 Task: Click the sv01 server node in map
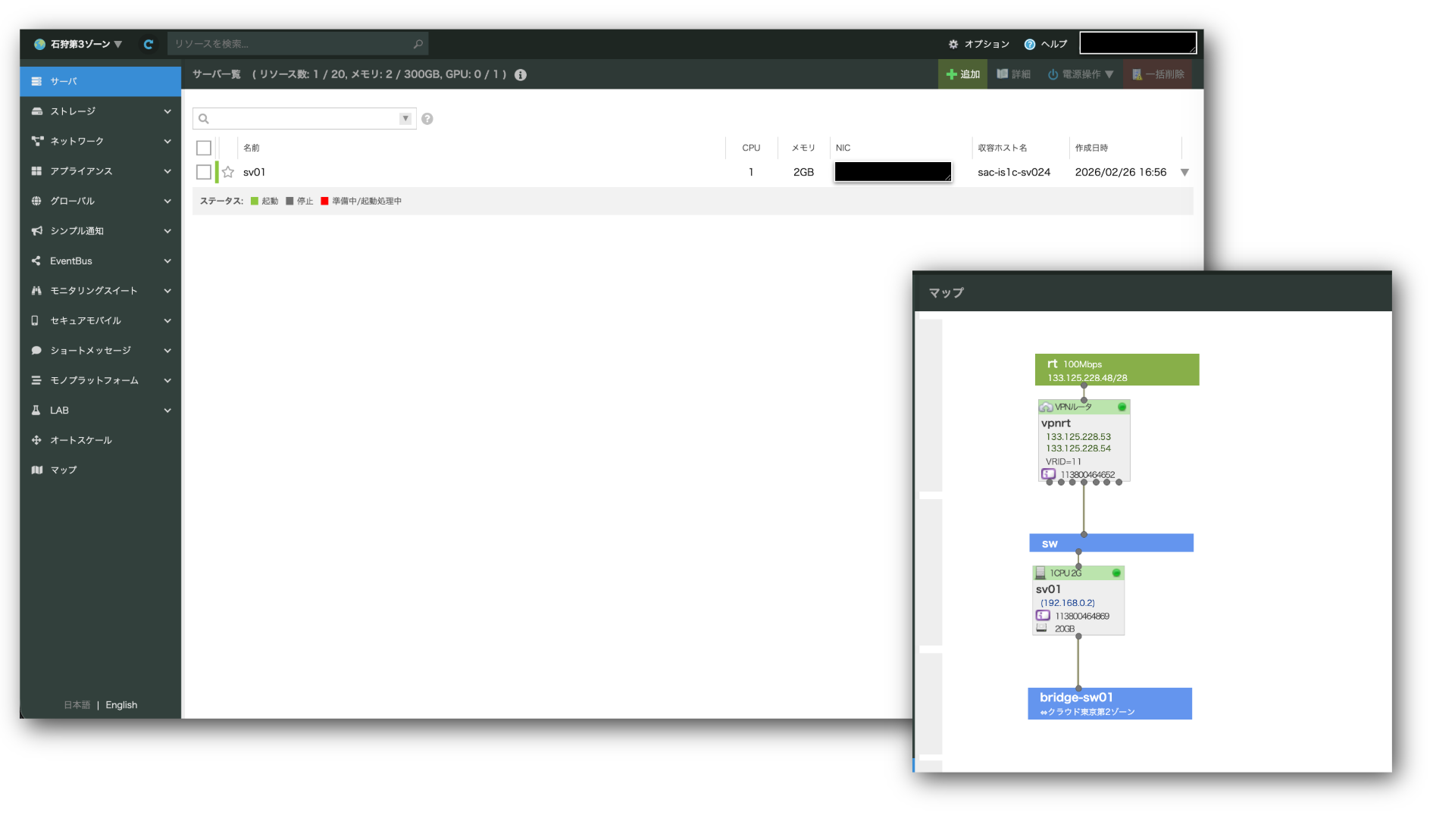[x=1078, y=599]
